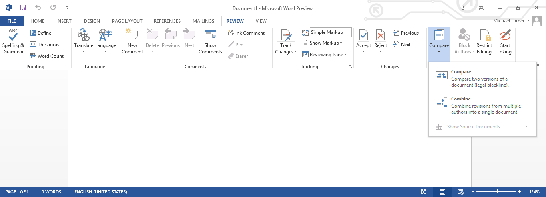Switch to the INSERT tab
This screenshot has height=197, width=546.
click(x=64, y=21)
